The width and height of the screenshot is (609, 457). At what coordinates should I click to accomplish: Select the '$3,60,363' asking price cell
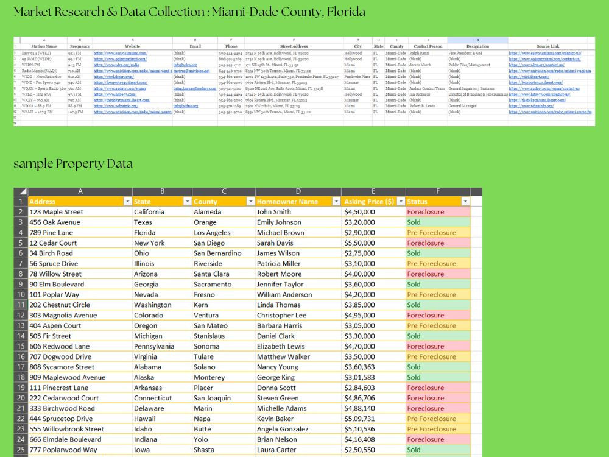374,367
